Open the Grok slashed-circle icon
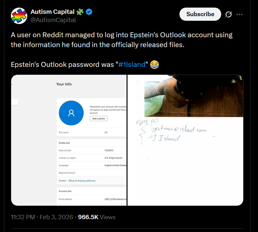Viewport: 258px width, 232px height. point(228,14)
